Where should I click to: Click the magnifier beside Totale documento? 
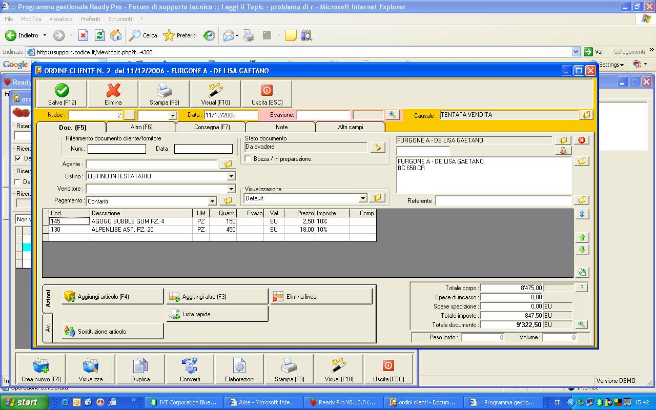[x=581, y=325]
